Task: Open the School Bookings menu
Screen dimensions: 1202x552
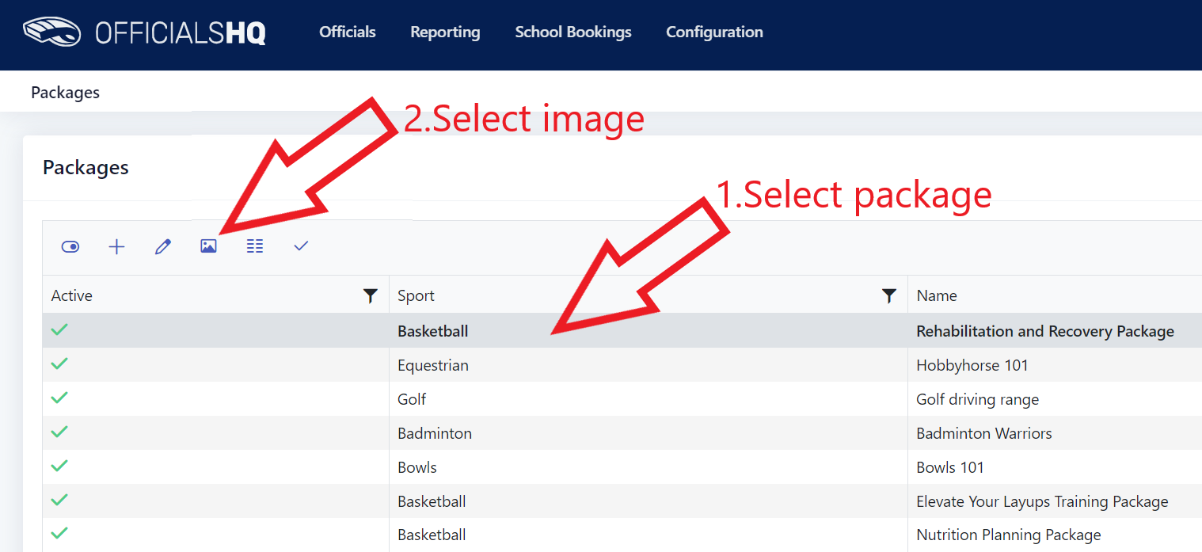Action: [573, 32]
